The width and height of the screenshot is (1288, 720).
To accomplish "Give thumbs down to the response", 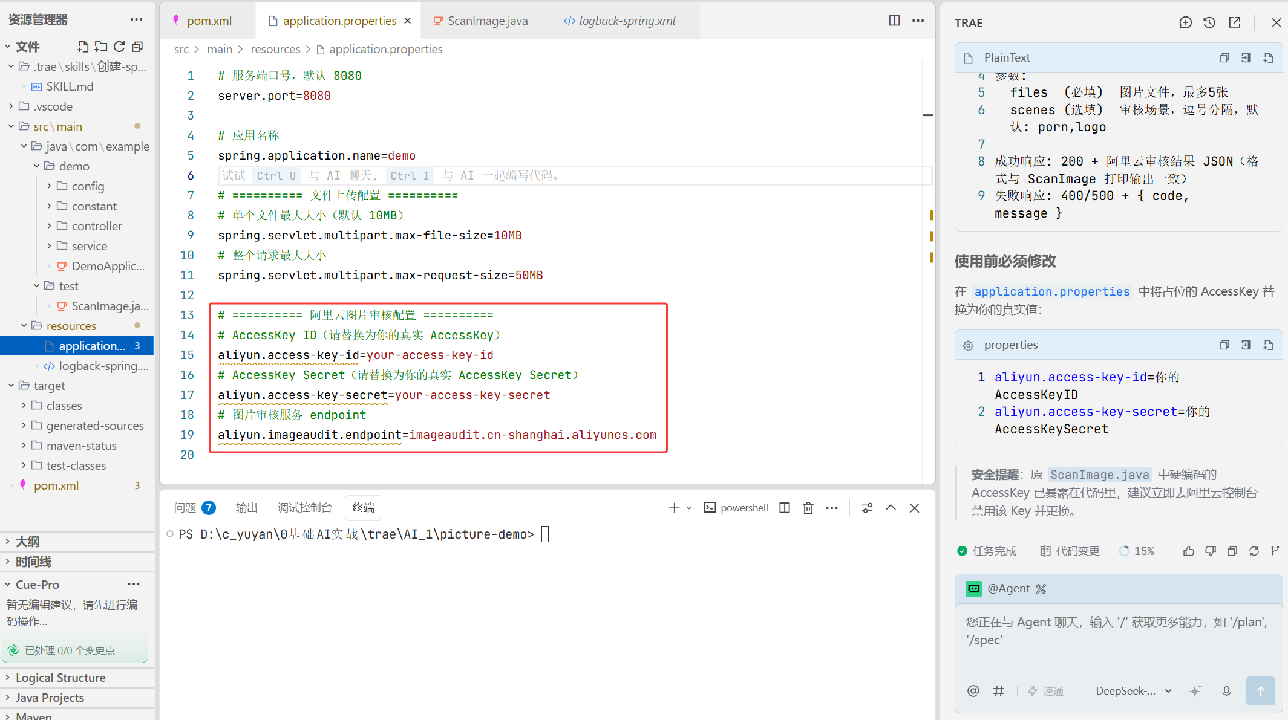I will click(1211, 551).
